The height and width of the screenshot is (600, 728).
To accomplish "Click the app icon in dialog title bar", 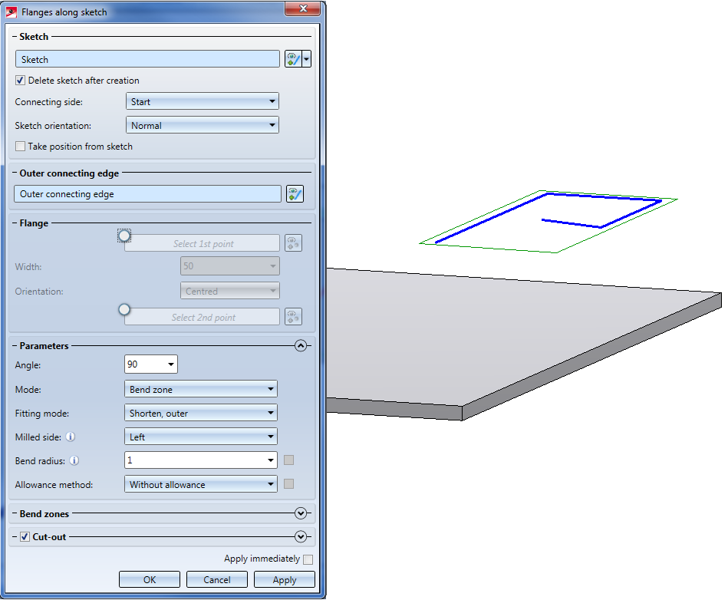I will (x=12, y=12).
